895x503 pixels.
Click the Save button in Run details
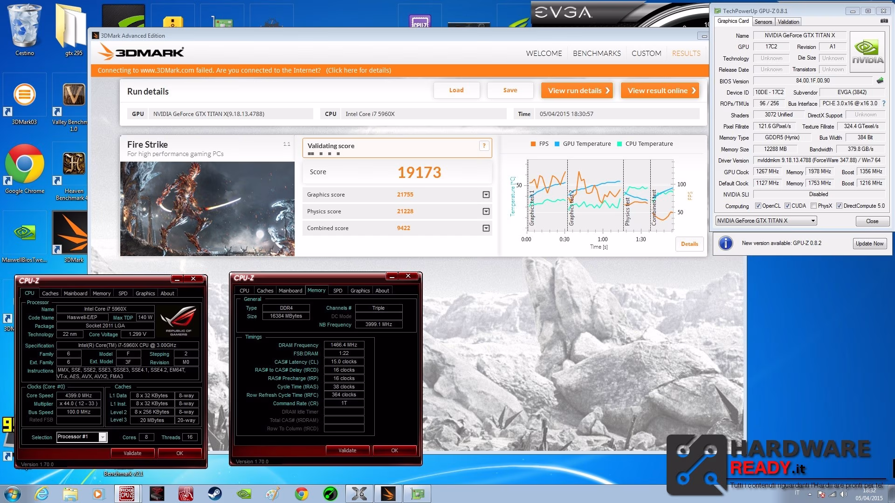(510, 90)
